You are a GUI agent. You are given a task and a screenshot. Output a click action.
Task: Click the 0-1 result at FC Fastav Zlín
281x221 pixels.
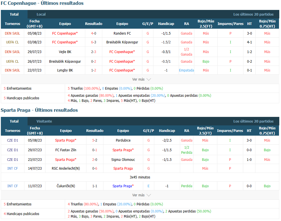(95, 150)
